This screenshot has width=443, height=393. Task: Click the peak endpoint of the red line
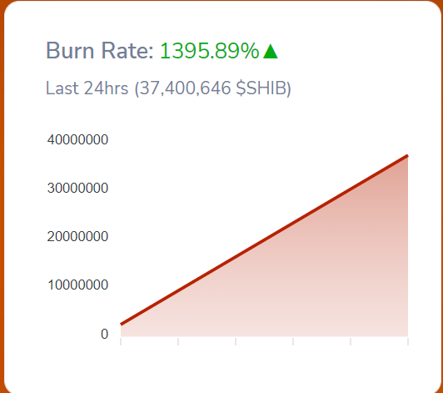click(x=407, y=156)
